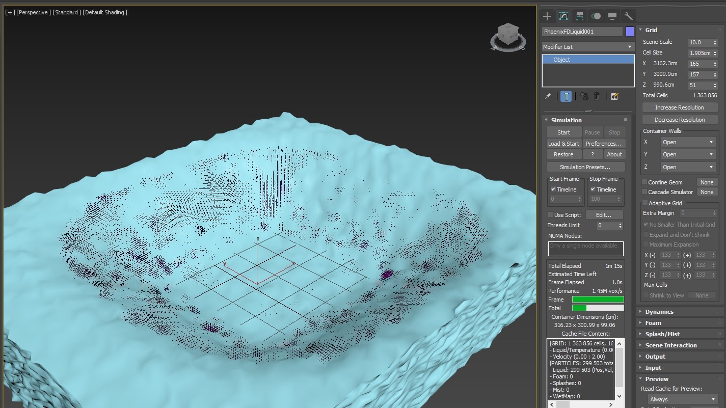
Task: Open Container Walls Z dropdown
Action: 688,167
